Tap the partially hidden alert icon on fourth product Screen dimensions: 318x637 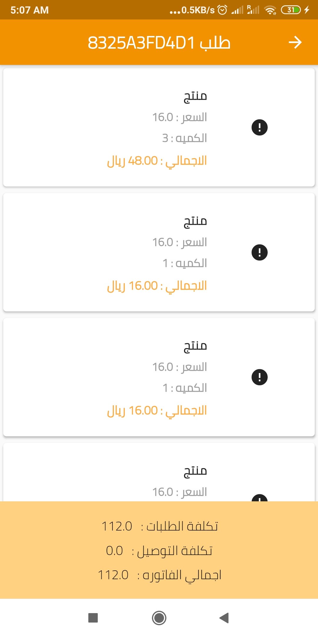(x=259, y=498)
